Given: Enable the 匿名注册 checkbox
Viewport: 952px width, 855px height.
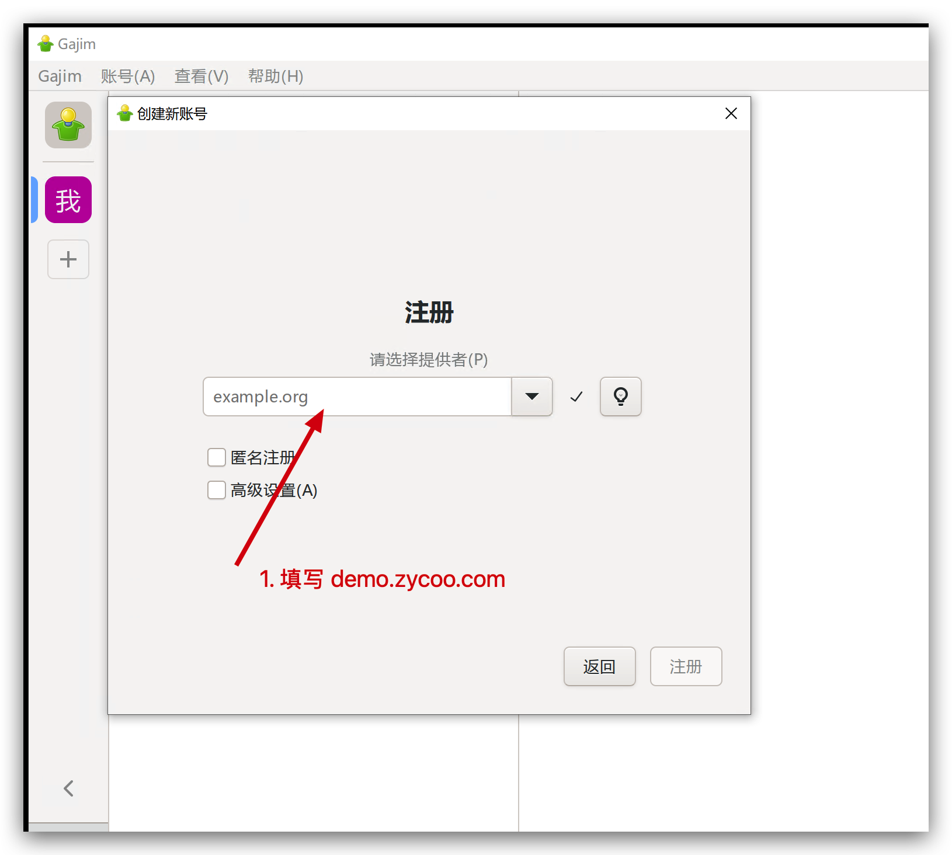Looking at the screenshot, I should tap(217, 457).
